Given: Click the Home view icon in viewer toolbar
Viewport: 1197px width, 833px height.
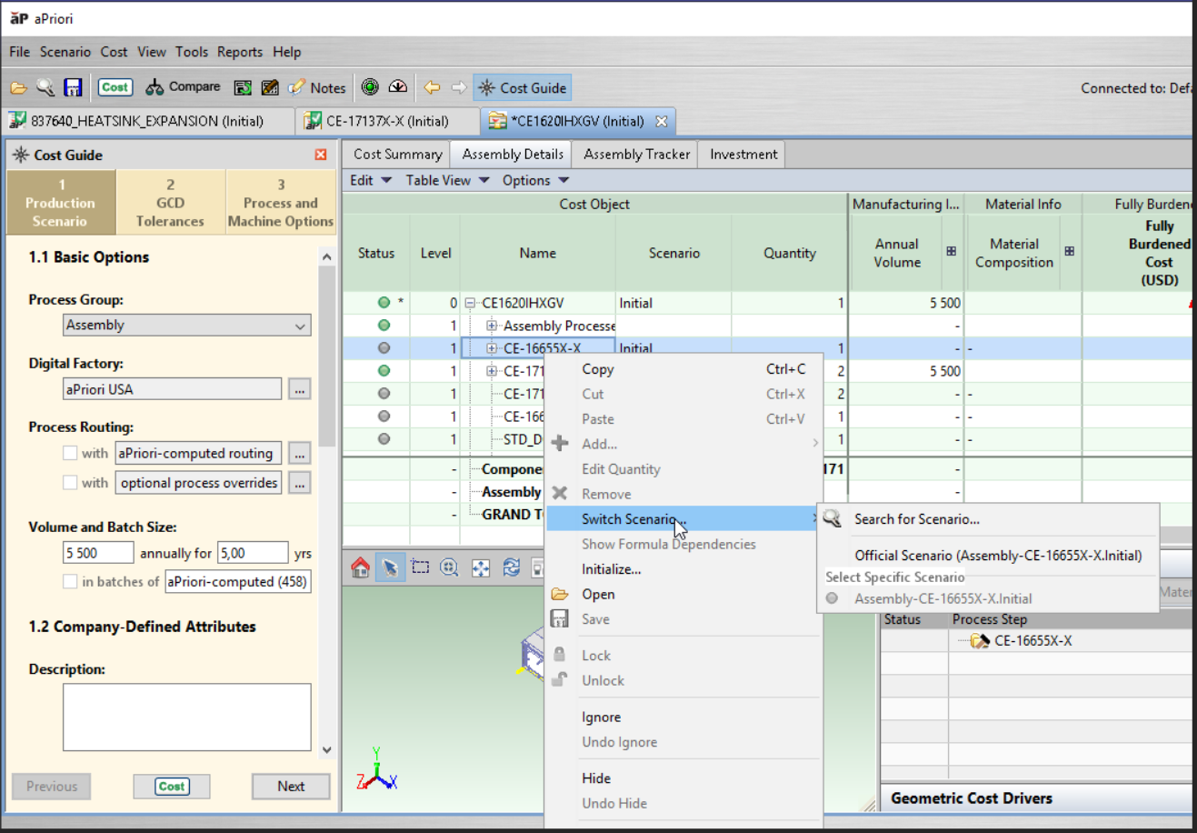Looking at the screenshot, I should pyautogui.click(x=361, y=568).
